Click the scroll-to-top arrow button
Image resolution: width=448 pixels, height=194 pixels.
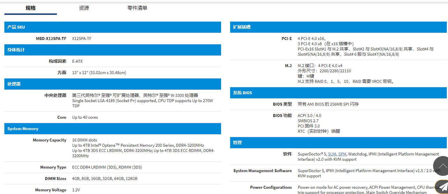click(x=442, y=166)
